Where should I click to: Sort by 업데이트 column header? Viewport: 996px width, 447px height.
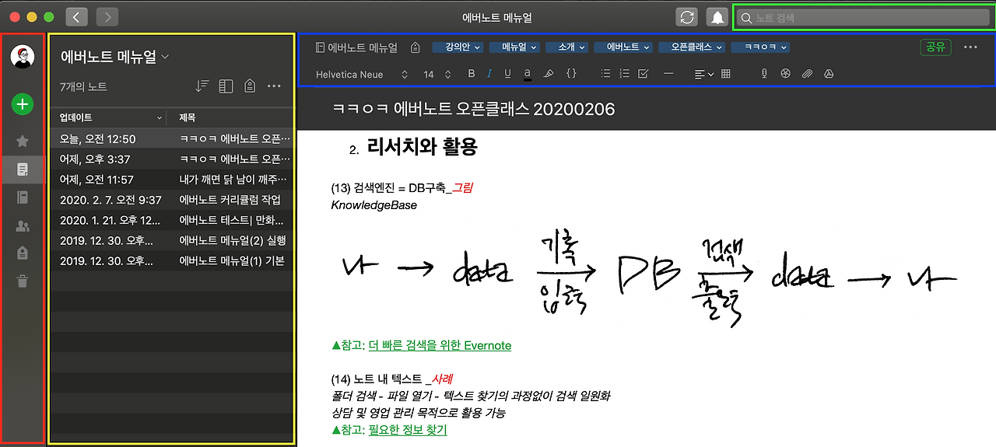[x=107, y=117]
